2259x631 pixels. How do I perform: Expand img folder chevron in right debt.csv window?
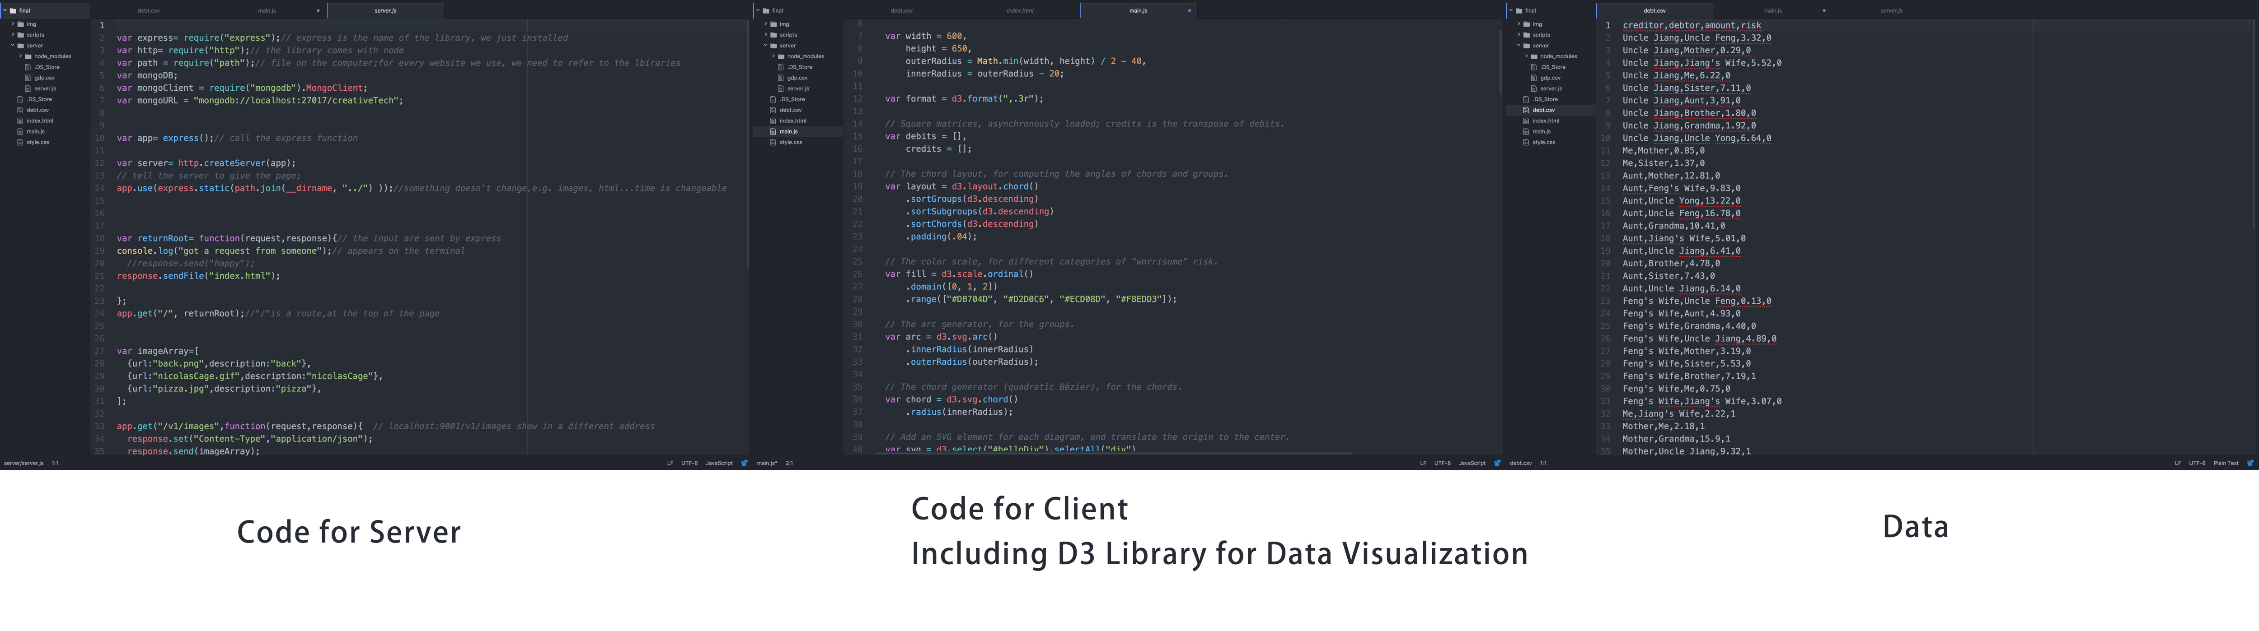pos(1518,24)
